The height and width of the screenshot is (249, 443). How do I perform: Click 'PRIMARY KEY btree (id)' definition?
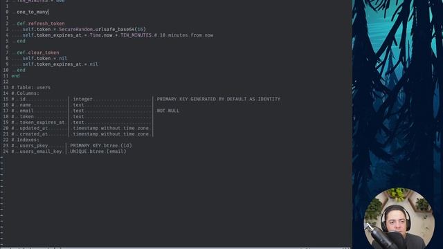[101, 146]
